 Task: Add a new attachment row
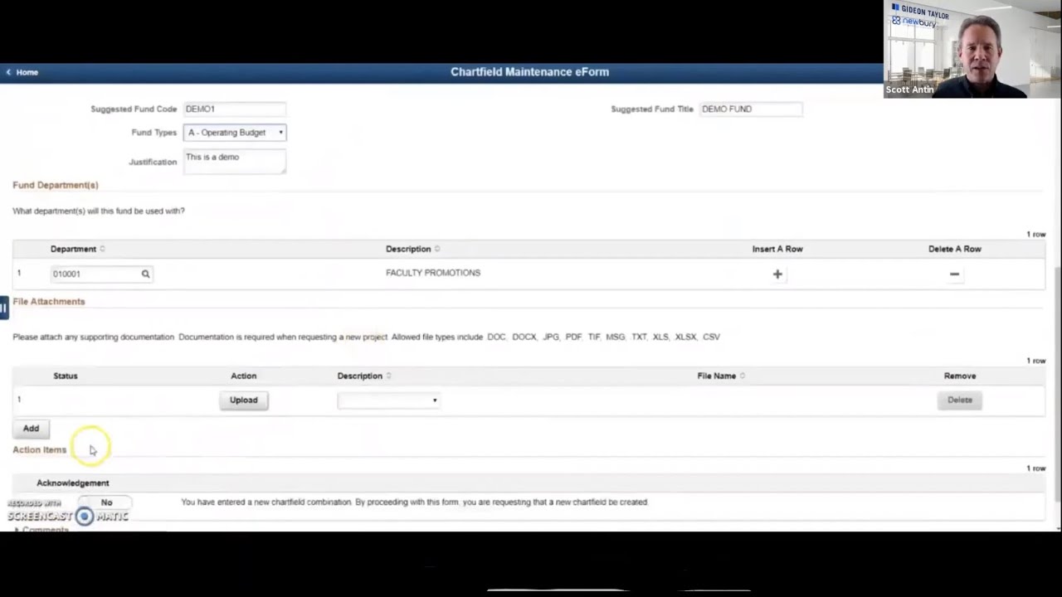(31, 429)
